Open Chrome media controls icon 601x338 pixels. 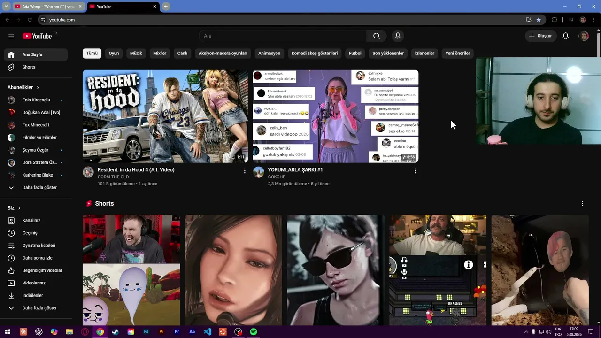click(x=571, y=20)
